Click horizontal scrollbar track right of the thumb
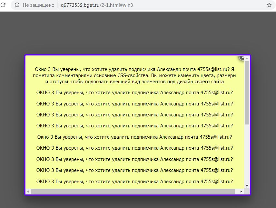This screenshot has height=208, width=276. [x=237, y=192]
